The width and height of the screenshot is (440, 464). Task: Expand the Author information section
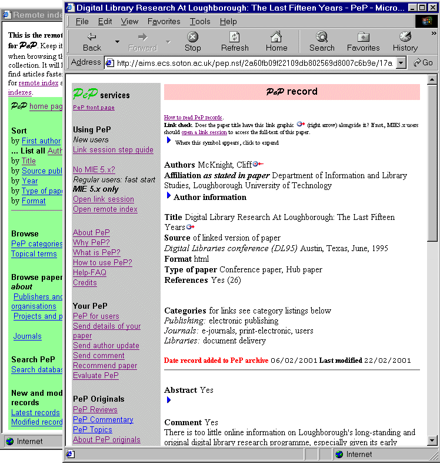[168, 196]
